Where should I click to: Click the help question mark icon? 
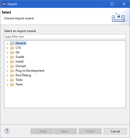click(x=7, y=131)
